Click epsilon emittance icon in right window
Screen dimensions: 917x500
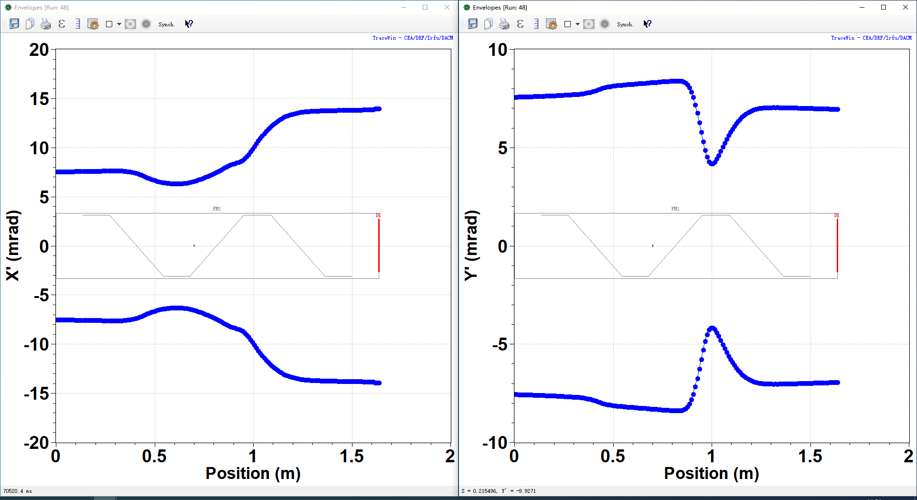tap(520, 24)
